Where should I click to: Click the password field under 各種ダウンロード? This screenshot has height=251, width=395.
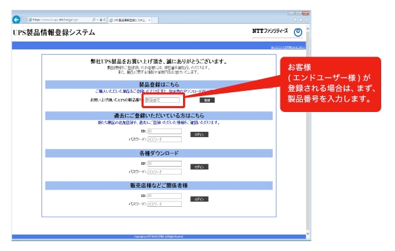pyautogui.click(x=164, y=172)
